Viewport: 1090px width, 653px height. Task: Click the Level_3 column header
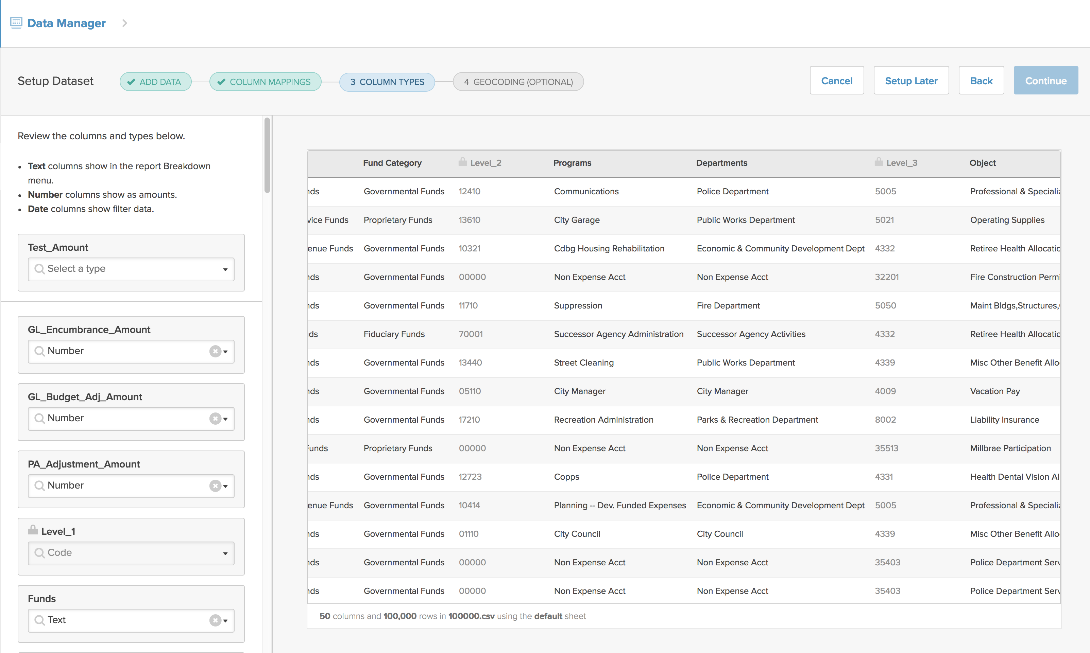[902, 163]
